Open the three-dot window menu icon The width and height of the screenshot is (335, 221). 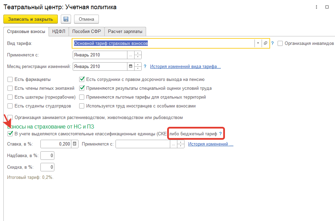[x=317, y=7]
